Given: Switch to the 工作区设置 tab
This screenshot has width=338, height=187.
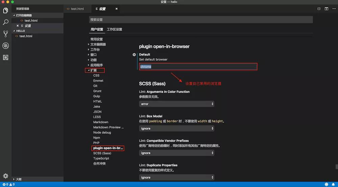Looking at the screenshot, I should point(114,29).
